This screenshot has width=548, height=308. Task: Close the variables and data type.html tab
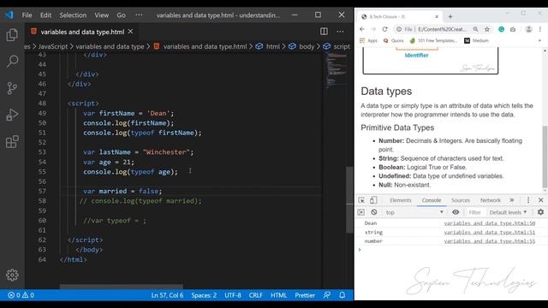(x=130, y=32)
